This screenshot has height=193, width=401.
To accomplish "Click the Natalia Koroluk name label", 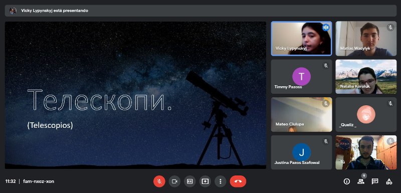I will tap(355, 86).
